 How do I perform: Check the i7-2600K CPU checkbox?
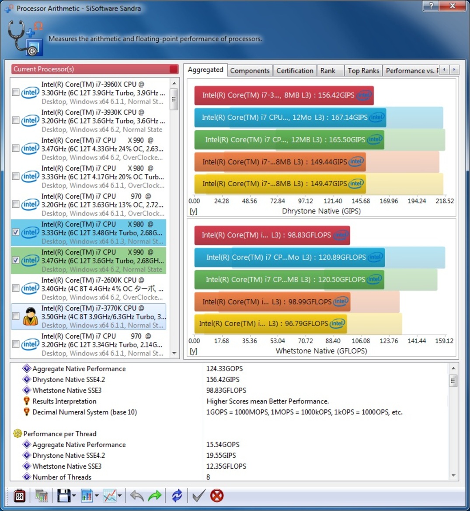tap(16, 289)
